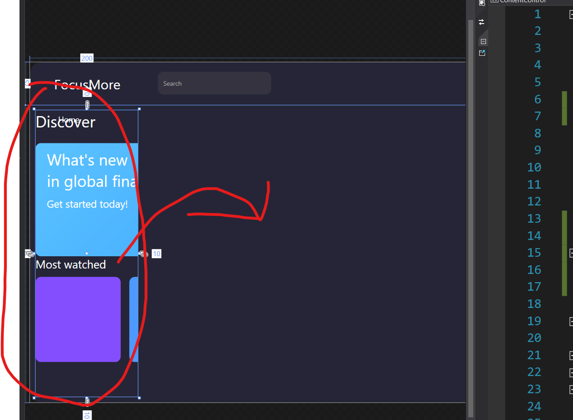The image size is (573, 420).
Task: Click the "Get started today!" link
Action: tap(87, 204)
